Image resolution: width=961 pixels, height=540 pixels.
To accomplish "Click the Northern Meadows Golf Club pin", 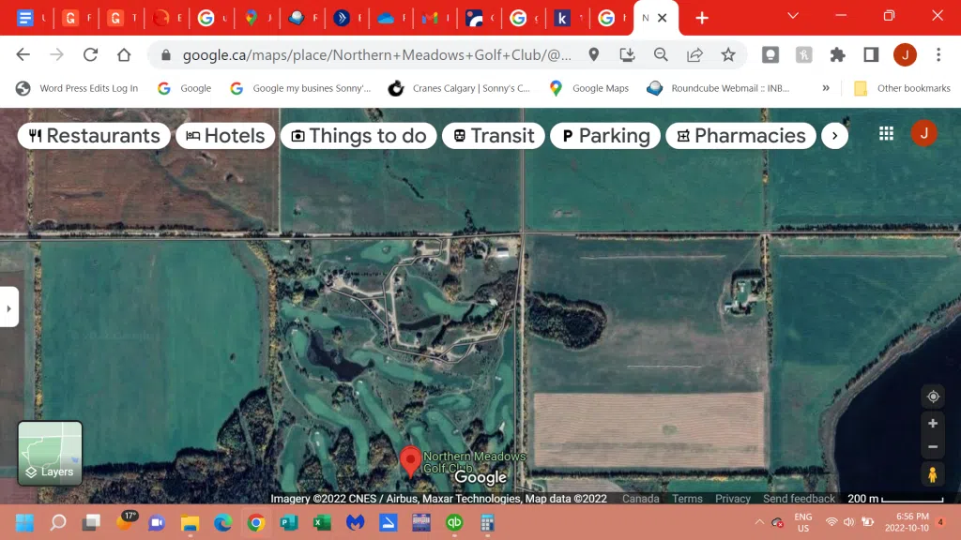I will [x=410, y=460].
